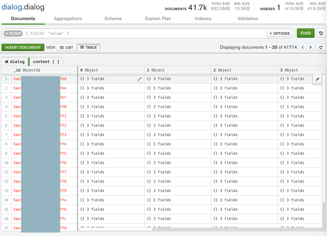Select the _id cell ending in 7fa

(44, 200)
